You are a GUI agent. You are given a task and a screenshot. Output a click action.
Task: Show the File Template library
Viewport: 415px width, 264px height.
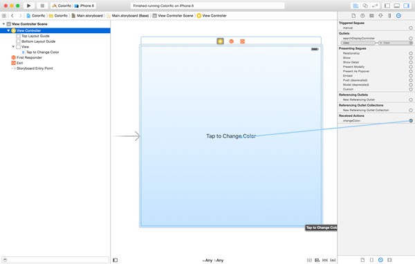[362, 260]
